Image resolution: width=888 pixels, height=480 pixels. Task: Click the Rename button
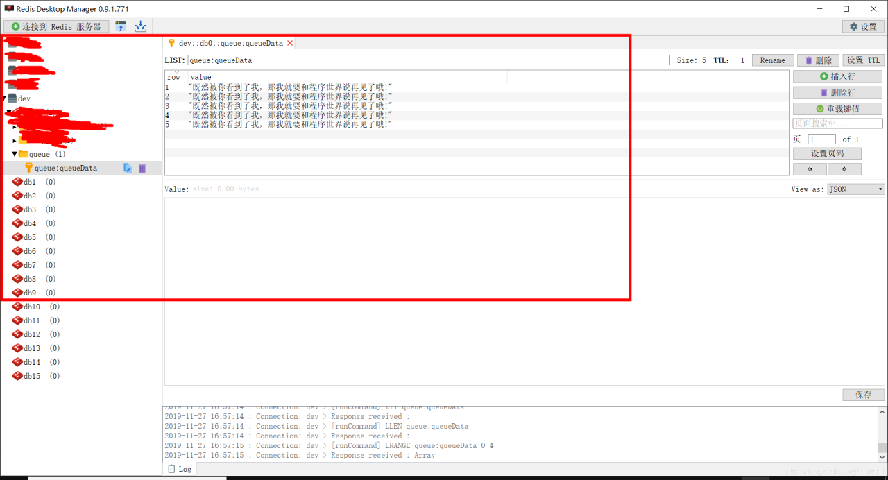(x=773, y=60)
